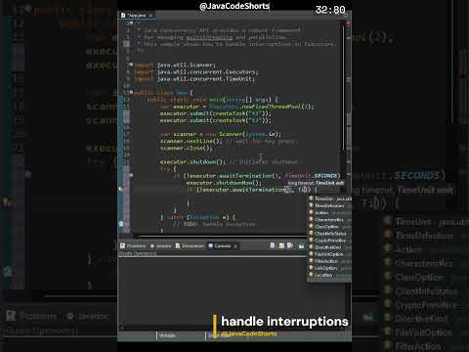The height and width of the screenshot is (352, 469).
Task: Close the App.java editor tab
Action: point(150,16)
